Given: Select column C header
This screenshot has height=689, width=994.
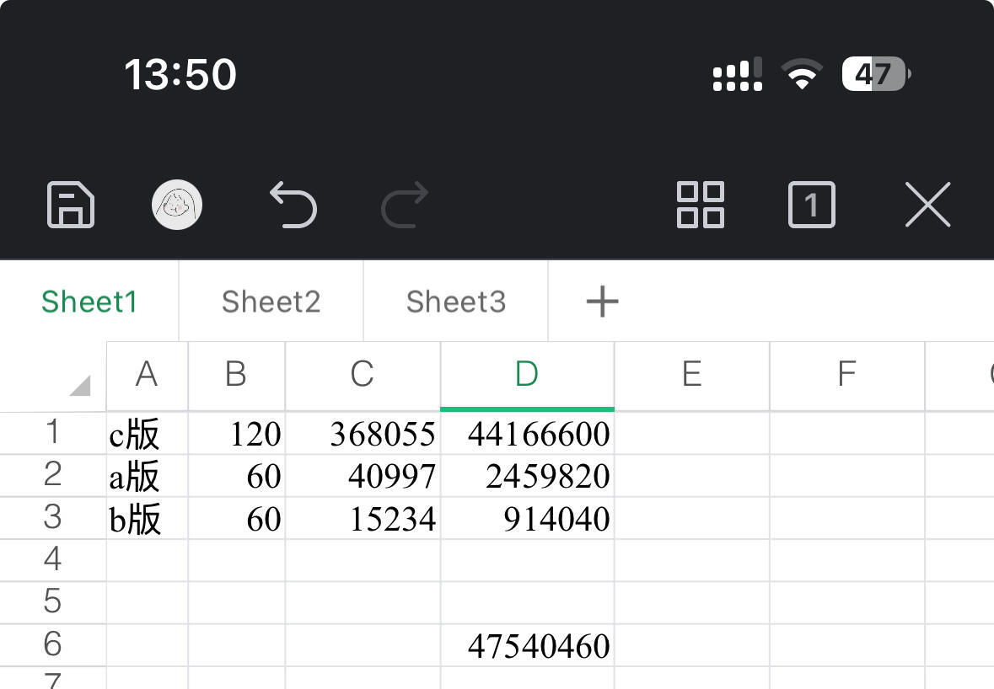Looking at the screenshot, I should 363,376.
